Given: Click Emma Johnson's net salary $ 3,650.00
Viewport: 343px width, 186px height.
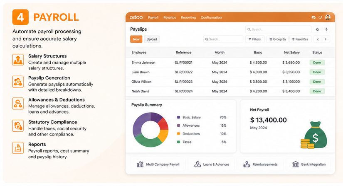Looking at the screenshot, I should (291, 63).
